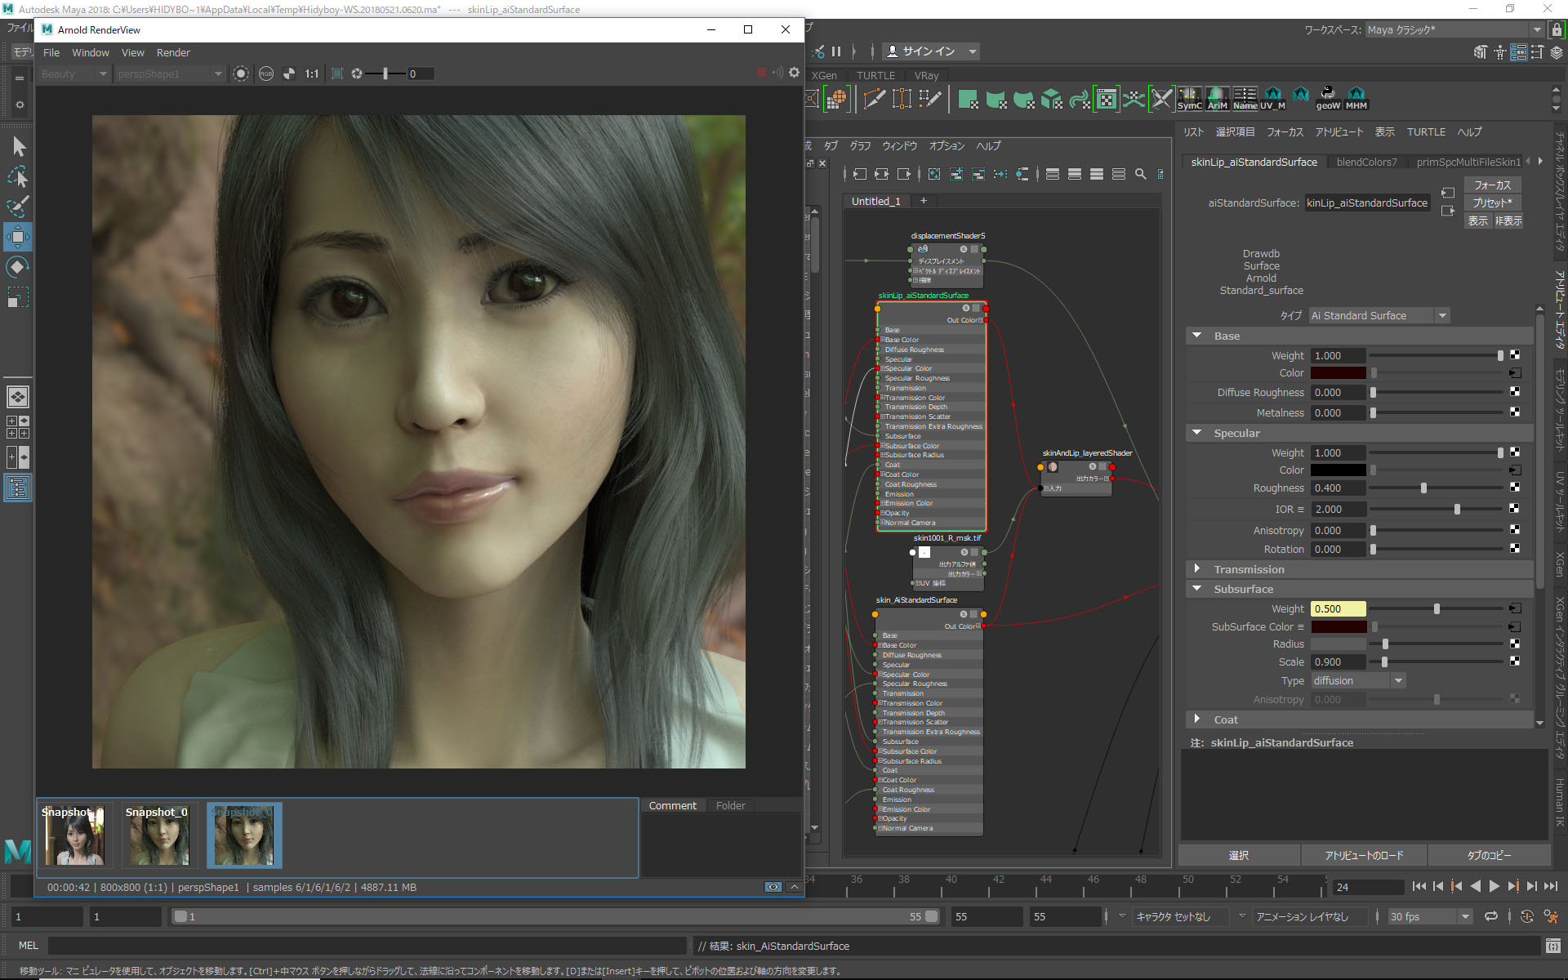Click the red stop render indicator
Viewport: 1568px width, 980px height.
[x=761, y=73]
